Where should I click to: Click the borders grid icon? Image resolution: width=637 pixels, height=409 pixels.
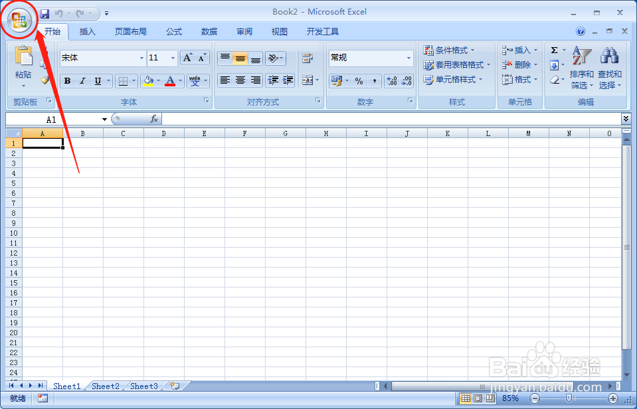click(123, 81)
